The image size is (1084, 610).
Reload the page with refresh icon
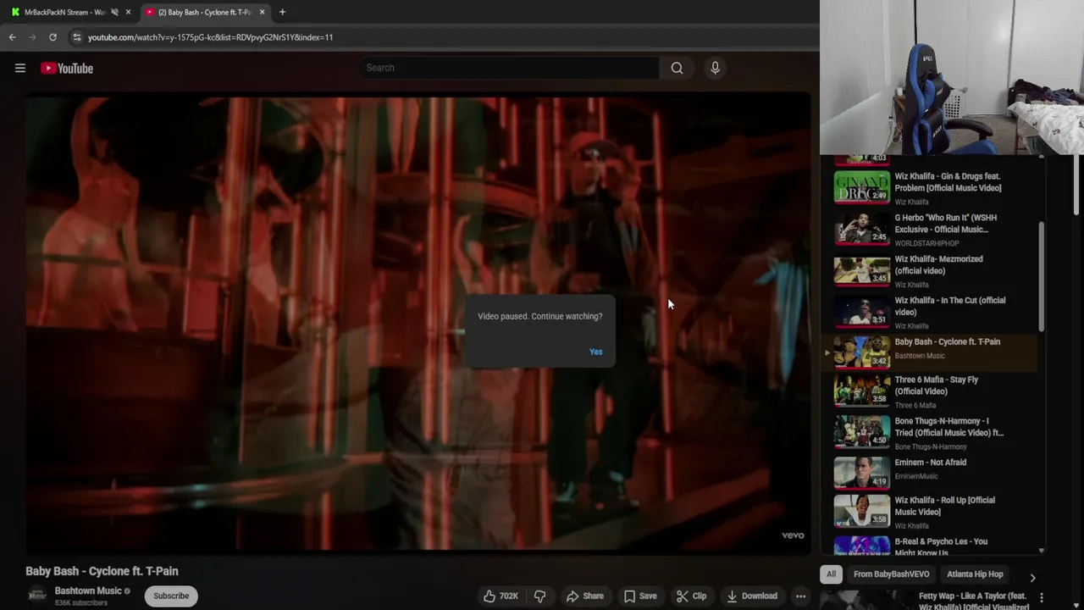(x=53, y=37)
